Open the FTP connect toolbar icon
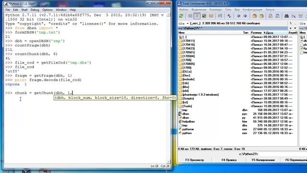The image size is (307, 173). [x=271, y=16]
